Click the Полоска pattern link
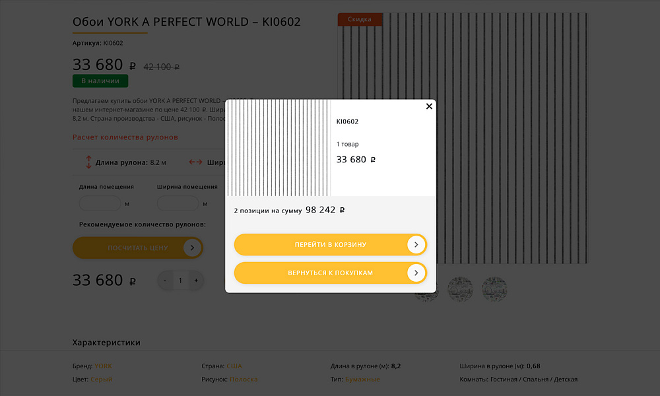Image resolution: width=660 pixels, height=396 pixels. 244,379
